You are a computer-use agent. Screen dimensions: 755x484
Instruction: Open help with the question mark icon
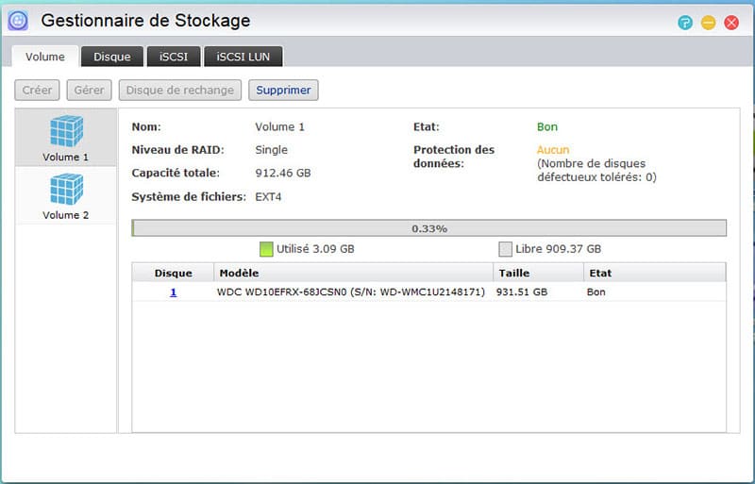pos(685,23)
